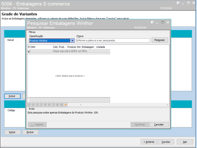Click the horizontal scrollbar right arrow
The width and height of the screenshot is (197, 148).
pyautogui.click(x=167, y=105)
